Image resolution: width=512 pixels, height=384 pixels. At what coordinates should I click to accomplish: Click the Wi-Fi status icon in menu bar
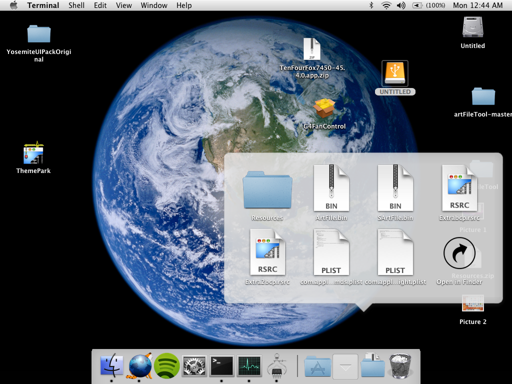coord(386,5)
